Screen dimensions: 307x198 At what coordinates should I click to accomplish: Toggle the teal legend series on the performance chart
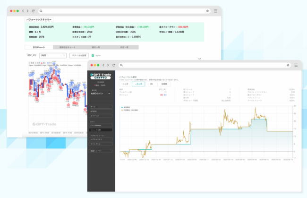[x=126, y=107]
